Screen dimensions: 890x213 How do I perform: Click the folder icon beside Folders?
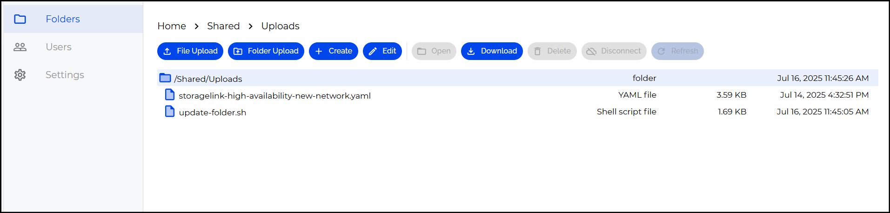pyautogui.click(x=20, y=19)
